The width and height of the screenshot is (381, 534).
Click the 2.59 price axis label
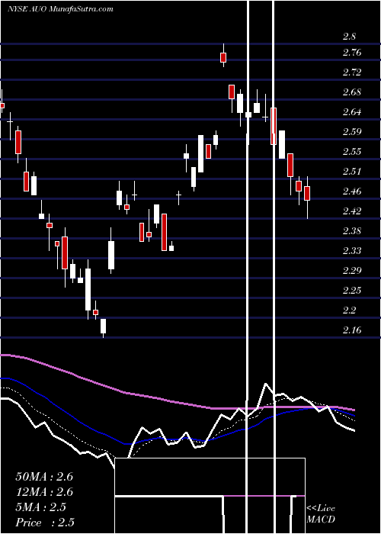(x=352, y=132)
